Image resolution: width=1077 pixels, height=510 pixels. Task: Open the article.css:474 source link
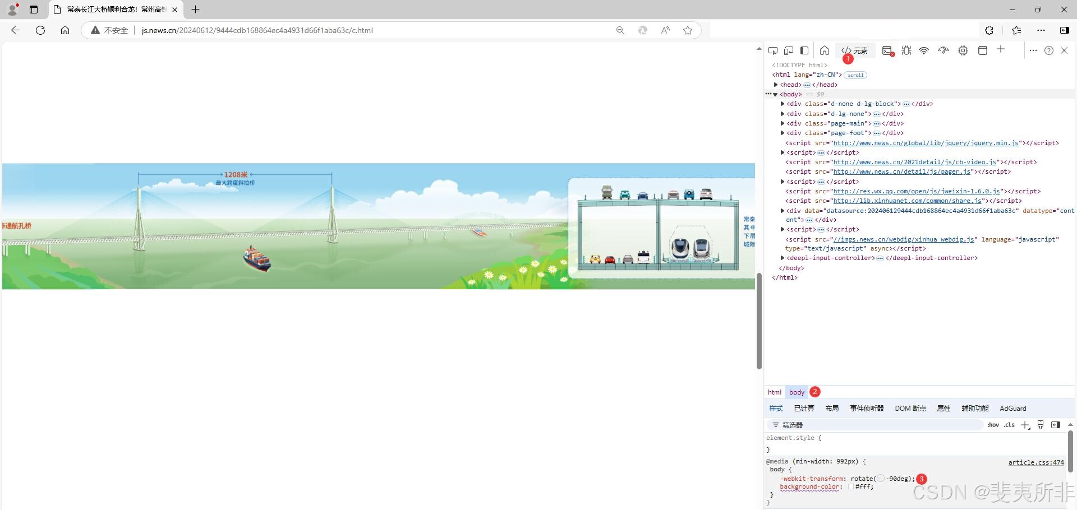(x=1036, y=462)
